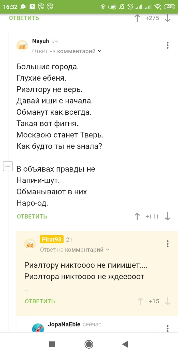Image resolution: width=178 pixels, height=356 pixels.
Task: Upvote Nayuh's poem comment
Action: point(137,216)
